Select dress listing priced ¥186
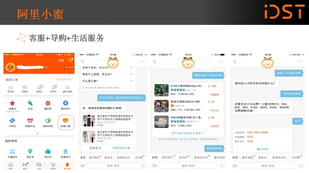 [x=188, y=90]
